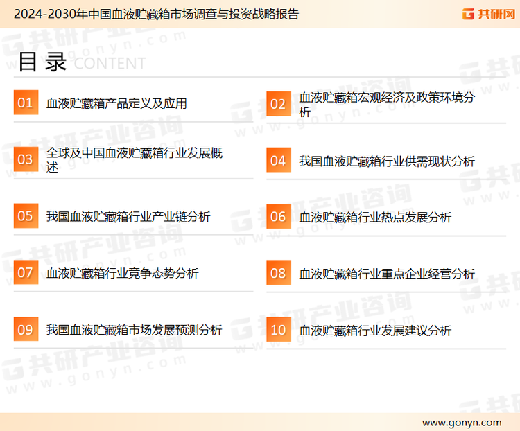This screenshot has width=520, height=431.
Task: Select the report title 2024-2030年中国血液贮藏箱市场调查与投资战略报告
Action: click(x=156, y=14)
